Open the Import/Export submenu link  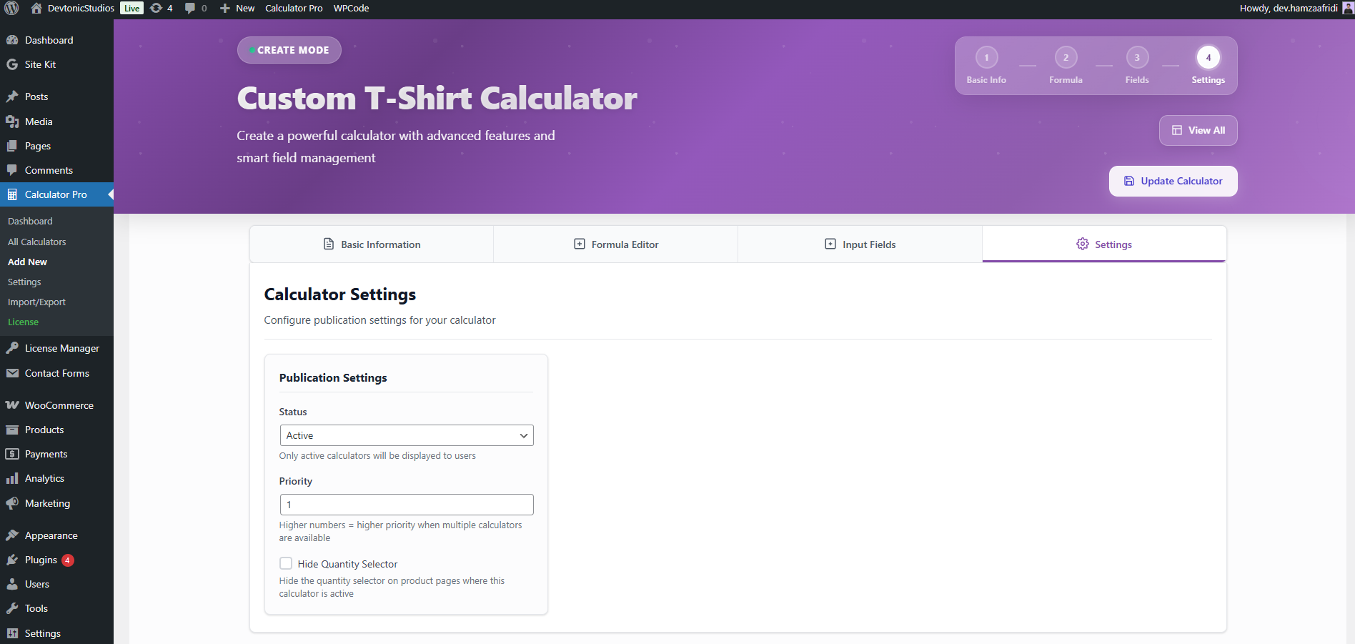(x=36, y=302)
